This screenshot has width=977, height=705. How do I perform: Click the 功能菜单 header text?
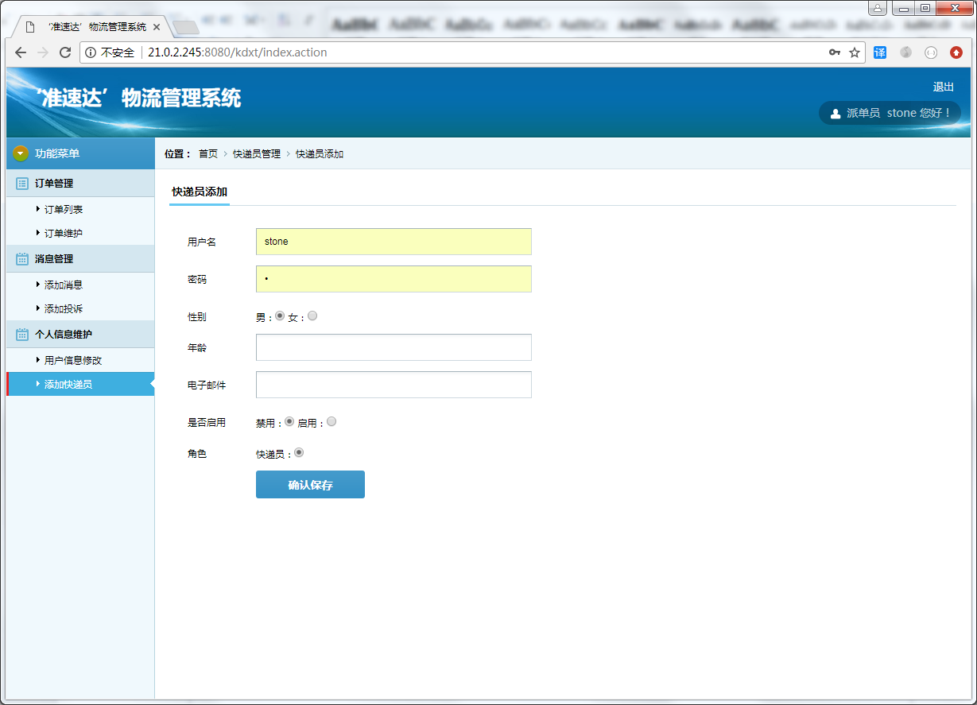click(x=57, y=153)
